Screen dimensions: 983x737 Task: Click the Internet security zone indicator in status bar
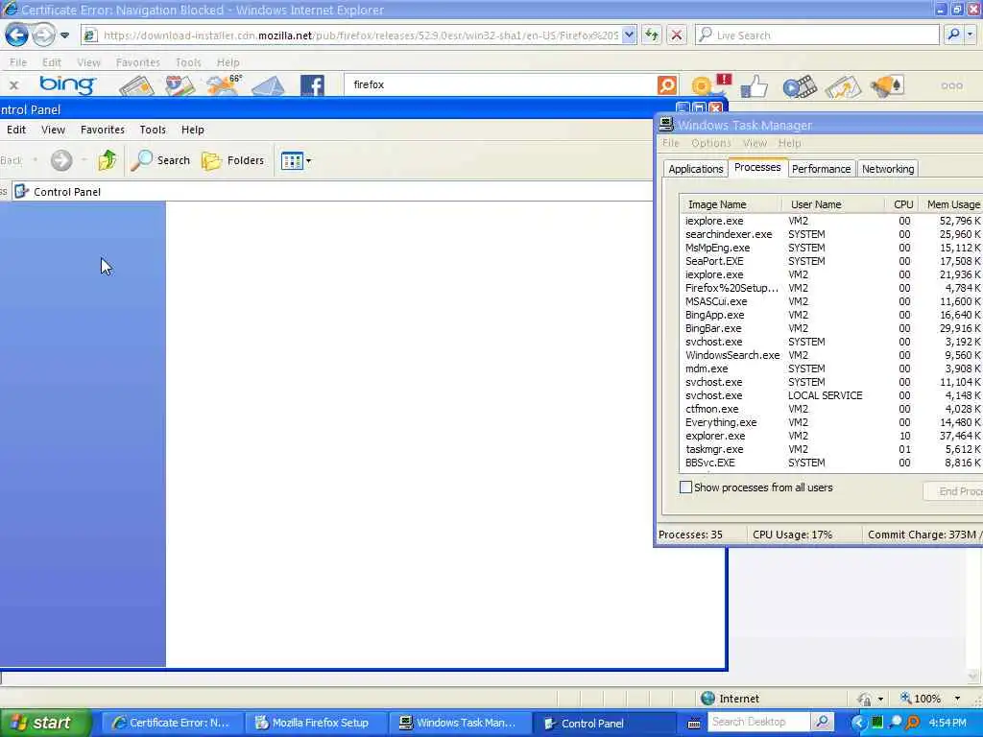click(x=730, y=699)
